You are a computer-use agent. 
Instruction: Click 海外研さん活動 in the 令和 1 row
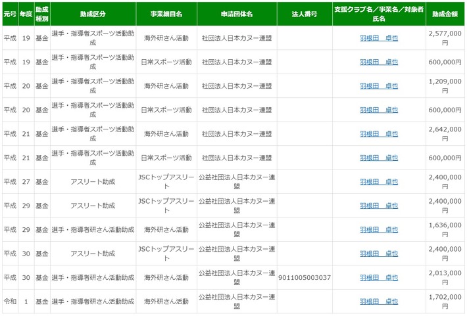click(166, 302)
